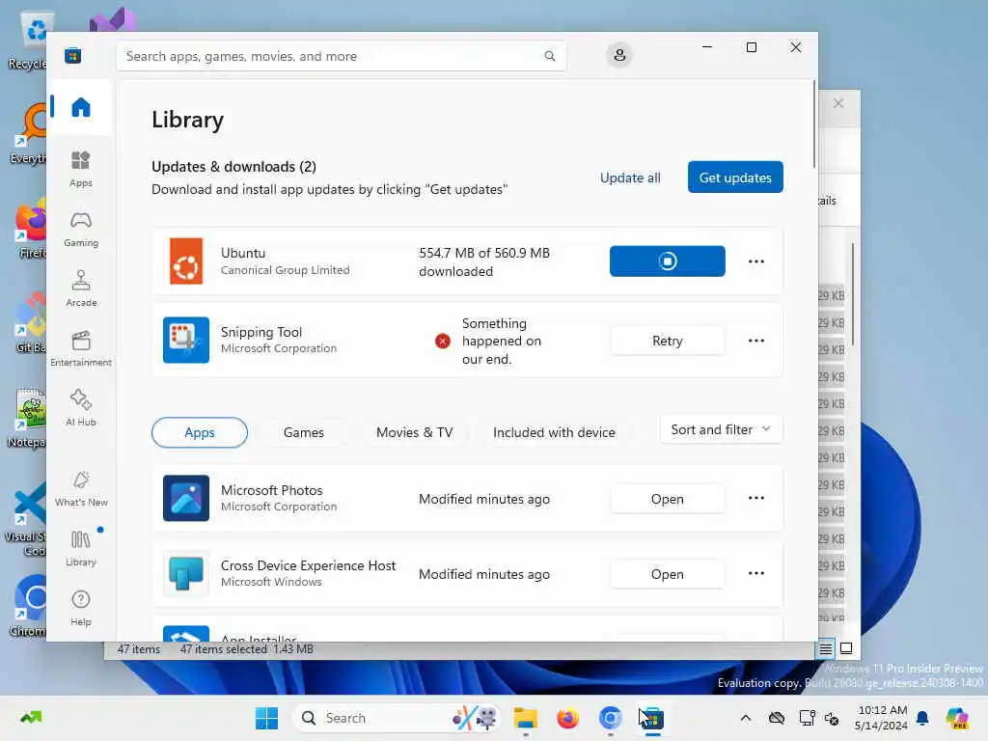Open Cross Device Experience Host

pyautogui.click(x=668, y=574)
